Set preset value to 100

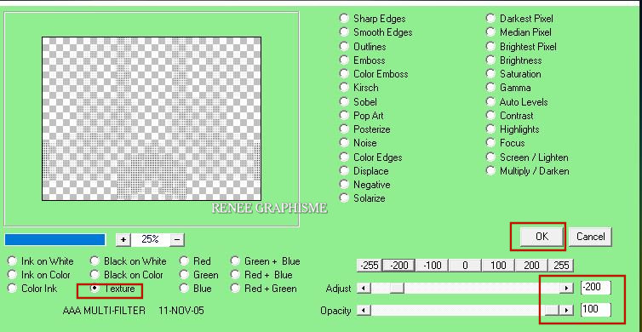tap(498, 266)
